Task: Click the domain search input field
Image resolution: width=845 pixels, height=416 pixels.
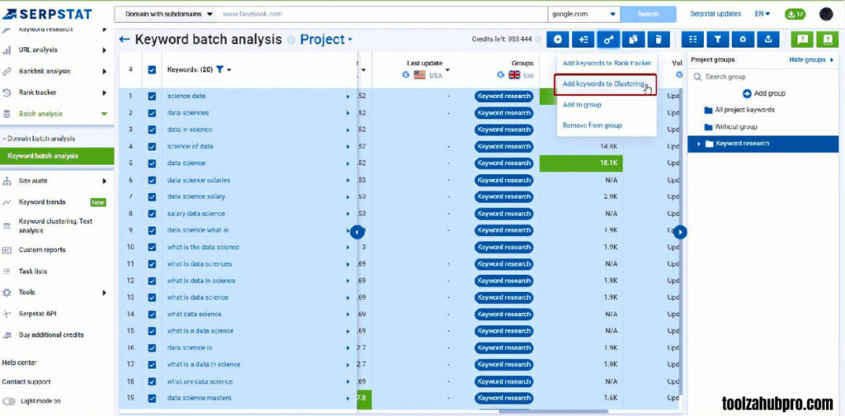Action: point(381,14)
